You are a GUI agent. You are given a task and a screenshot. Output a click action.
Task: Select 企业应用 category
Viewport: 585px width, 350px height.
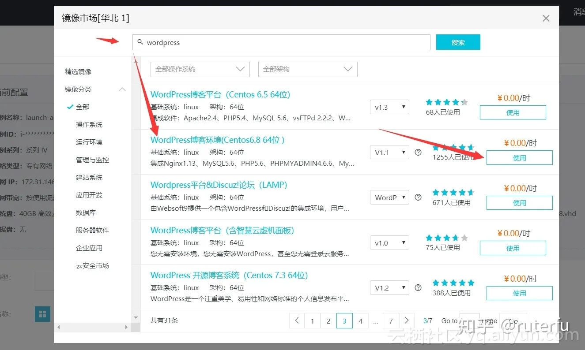[89, 248]
